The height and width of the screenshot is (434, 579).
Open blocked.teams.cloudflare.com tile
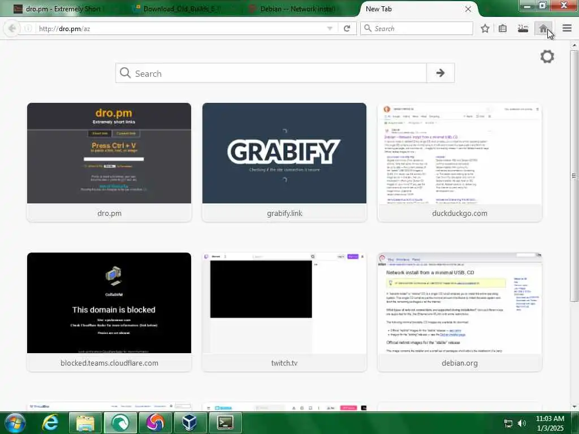pyautogui.click(x=109, y=312)
